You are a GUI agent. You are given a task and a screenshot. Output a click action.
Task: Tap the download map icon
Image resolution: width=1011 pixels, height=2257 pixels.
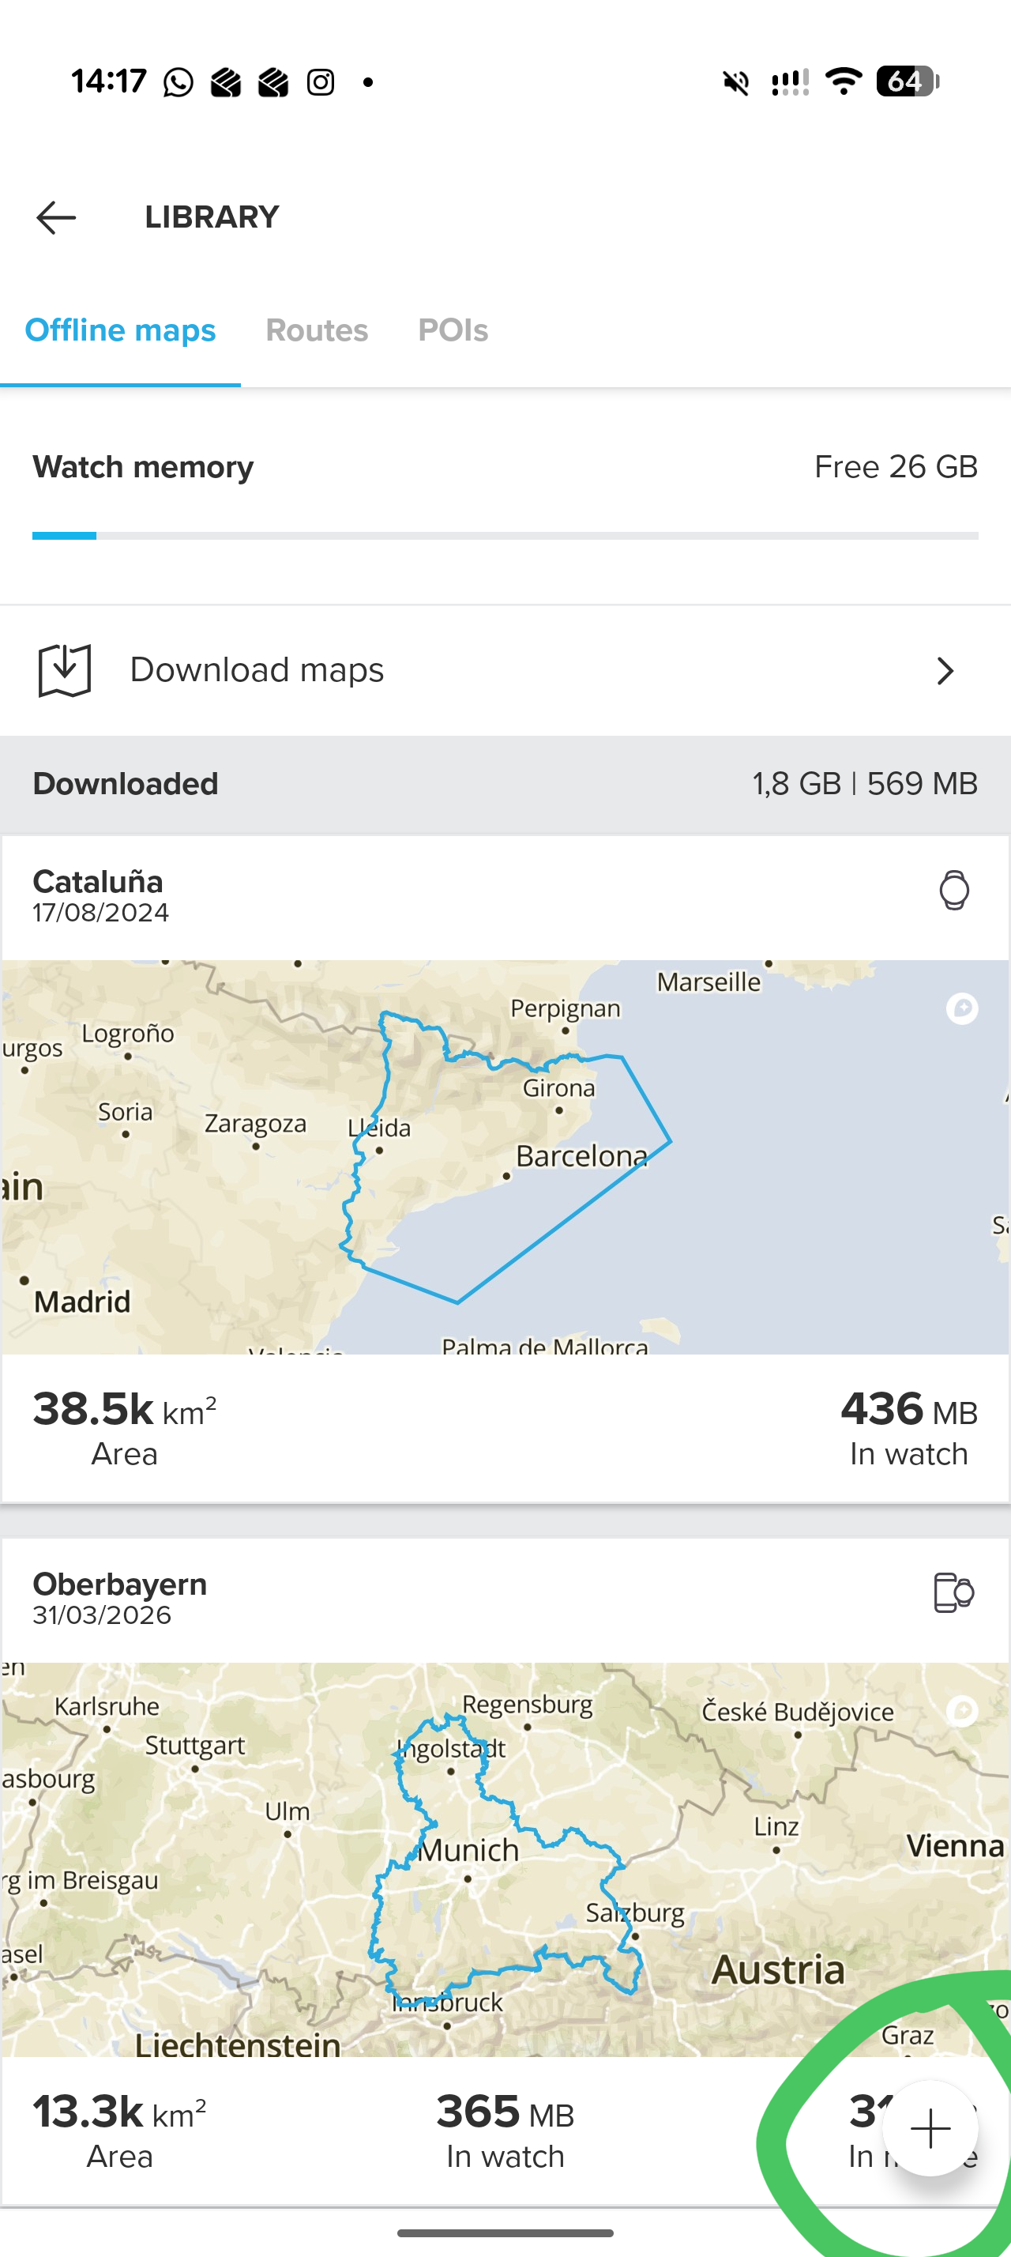pyautogui.click(x=65, y=670)
